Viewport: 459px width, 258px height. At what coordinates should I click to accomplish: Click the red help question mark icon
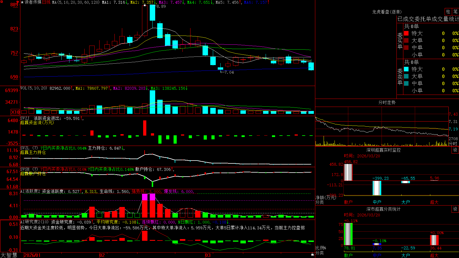[x=17, y=2]
